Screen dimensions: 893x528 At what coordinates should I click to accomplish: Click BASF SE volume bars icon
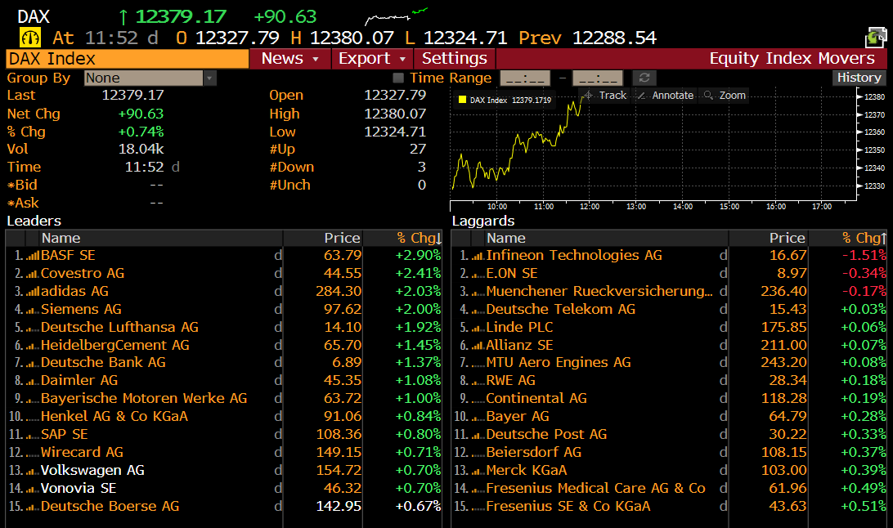tap(33, 256)
